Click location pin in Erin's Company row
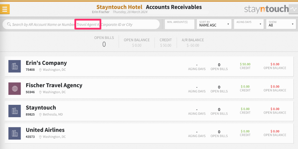298x149 pixels. click(40, 70)
